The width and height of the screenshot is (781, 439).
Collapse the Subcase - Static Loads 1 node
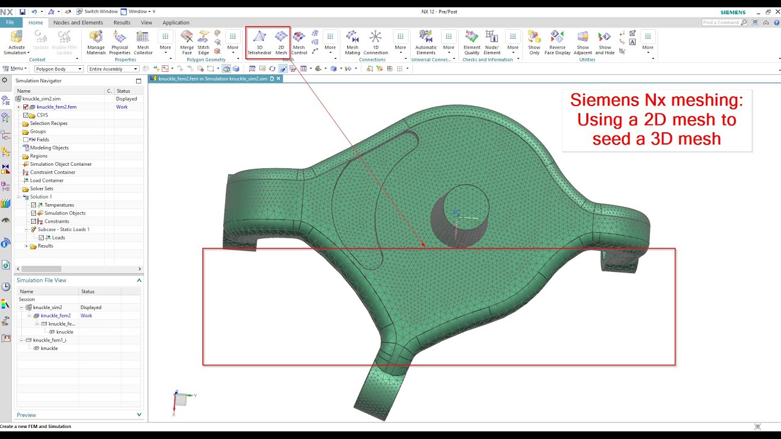point(26,229)
